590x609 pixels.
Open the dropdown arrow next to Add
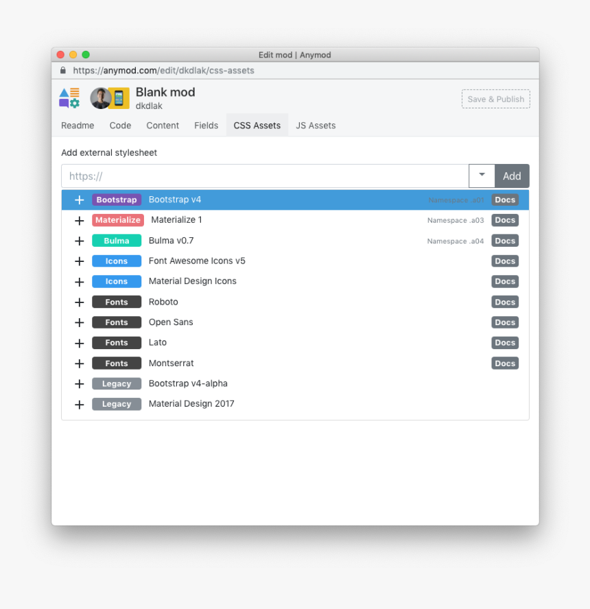click(482, 176)
